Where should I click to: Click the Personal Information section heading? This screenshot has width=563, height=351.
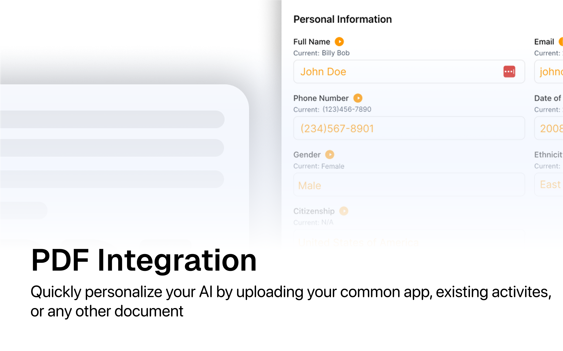pyautogui.click(x=342, y=19)
